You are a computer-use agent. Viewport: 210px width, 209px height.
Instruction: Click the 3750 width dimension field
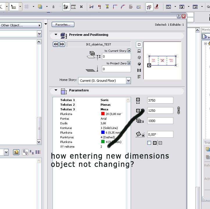[x=160, y=100]
